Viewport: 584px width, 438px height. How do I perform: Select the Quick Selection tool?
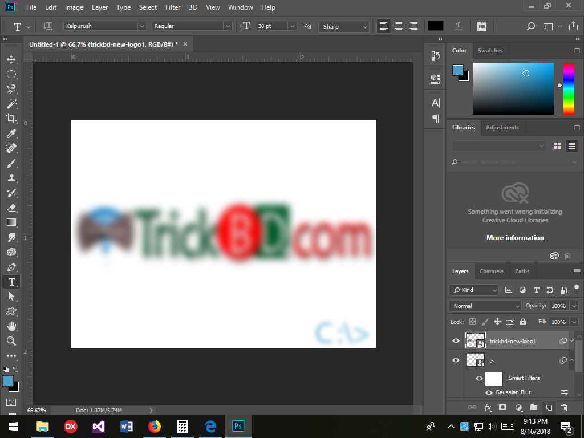click(x=11, y=89)
